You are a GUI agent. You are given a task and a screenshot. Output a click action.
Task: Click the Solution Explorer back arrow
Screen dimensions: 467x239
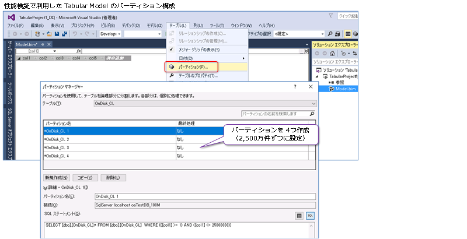[x=317, y=54]
